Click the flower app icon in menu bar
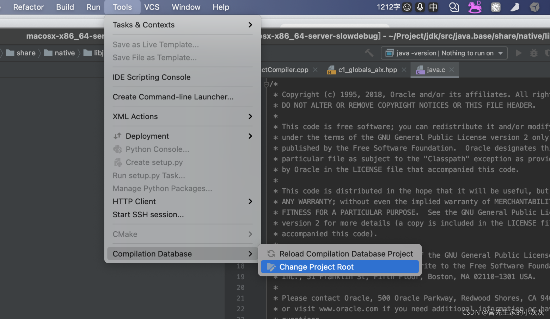This screenshot has width=550, height=319. pos(496,7)
